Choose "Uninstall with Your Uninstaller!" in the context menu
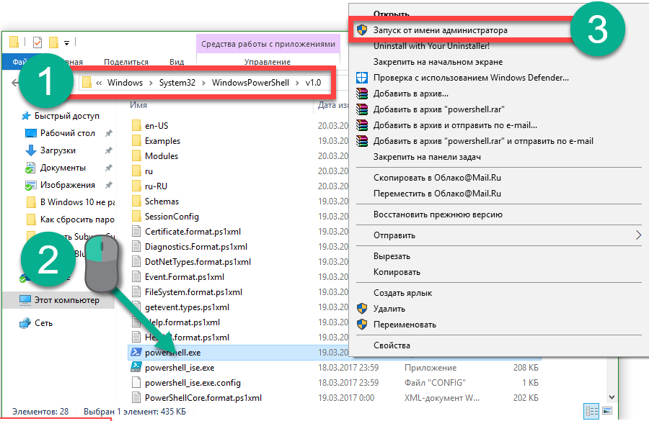This screenshot has height=421, width=649. (431, 46)
